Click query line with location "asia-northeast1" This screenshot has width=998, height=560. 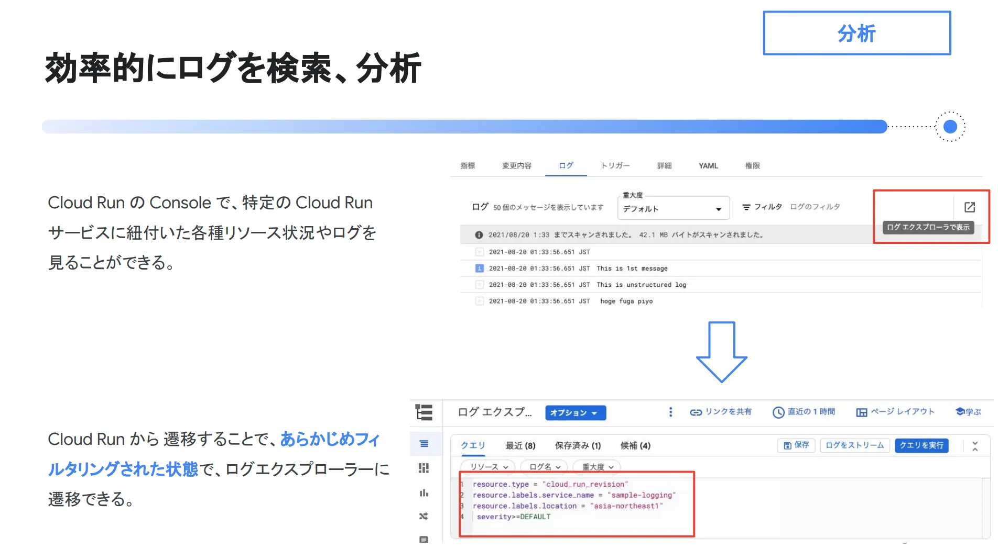click(x=568, y=506)
